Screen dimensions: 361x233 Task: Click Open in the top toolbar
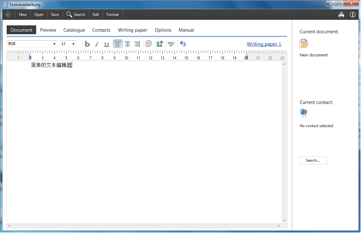[x=39, y=15]
